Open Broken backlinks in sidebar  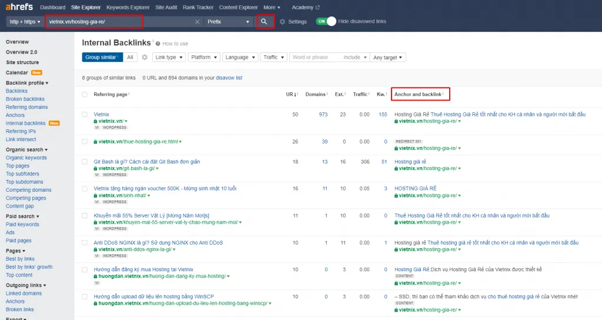tap(25, 99)
